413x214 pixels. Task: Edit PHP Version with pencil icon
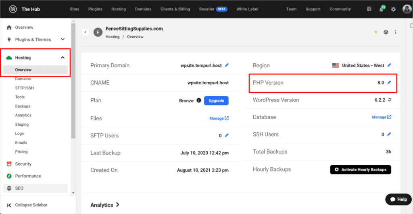coord(389,83)
